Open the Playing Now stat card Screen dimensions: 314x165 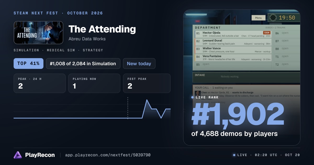(x=94, y=83)
